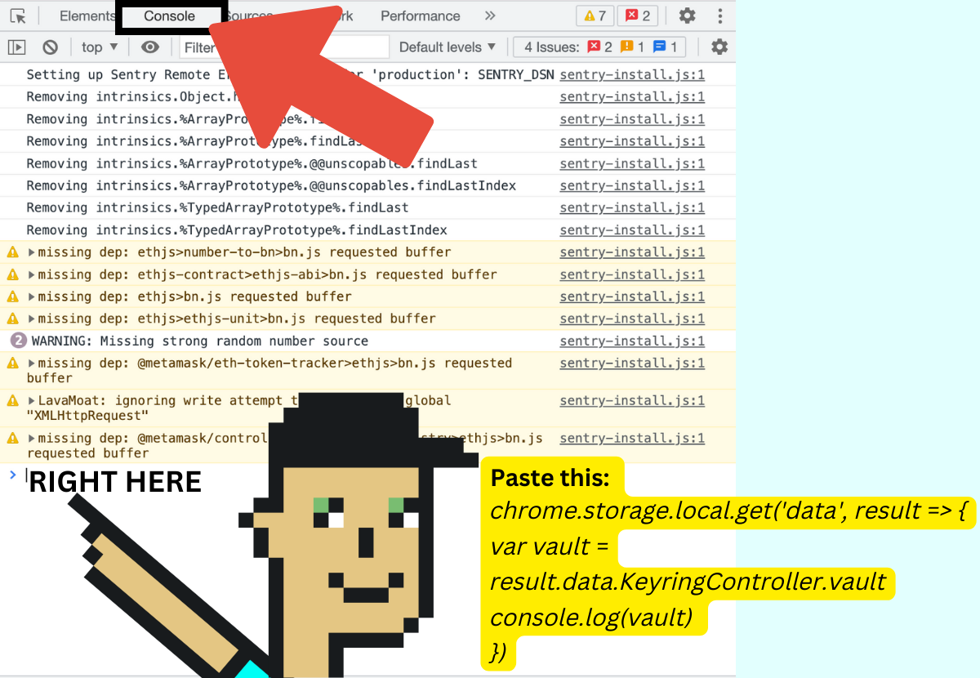Select 'missing dep: ethjs>bn.js requested buffer' text
980x678 pixels.
click(195, 297)
